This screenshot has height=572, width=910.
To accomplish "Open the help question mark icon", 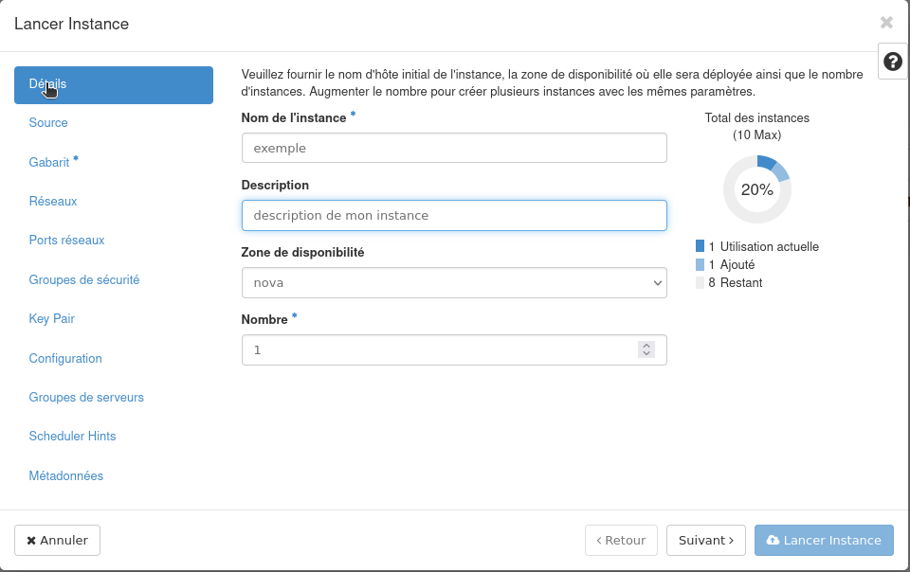I will 893,61.
